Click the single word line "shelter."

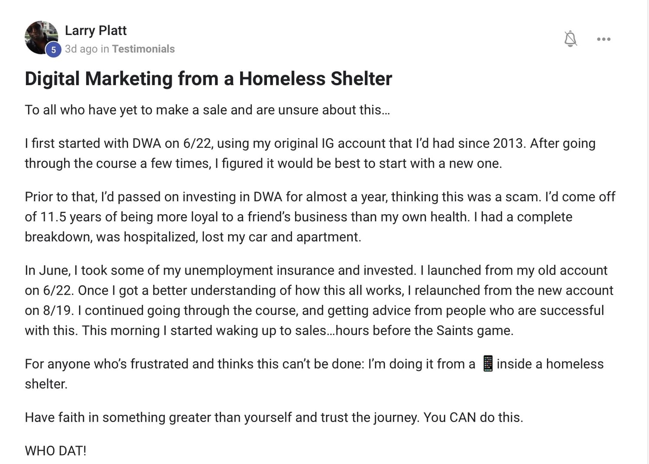coord(46,384)
